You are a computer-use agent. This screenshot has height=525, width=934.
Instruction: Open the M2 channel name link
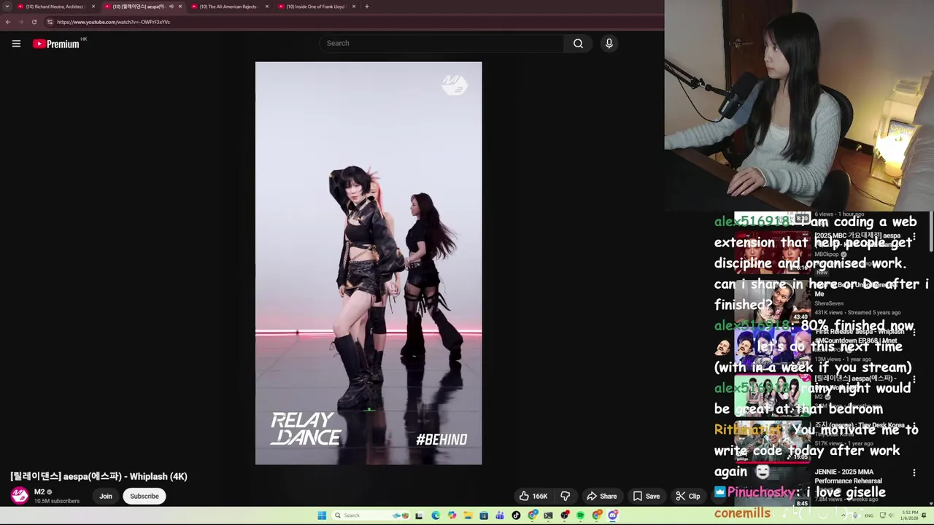click(x=39, y=492)
